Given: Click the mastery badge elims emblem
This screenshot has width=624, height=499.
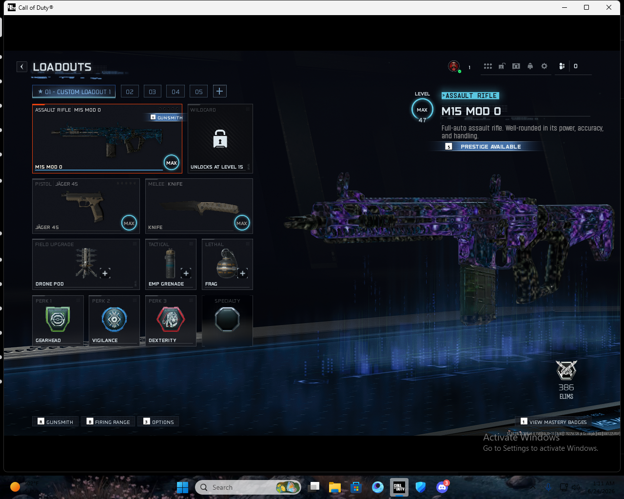Looking at the screenshot, I should click(x=566, y=370).
